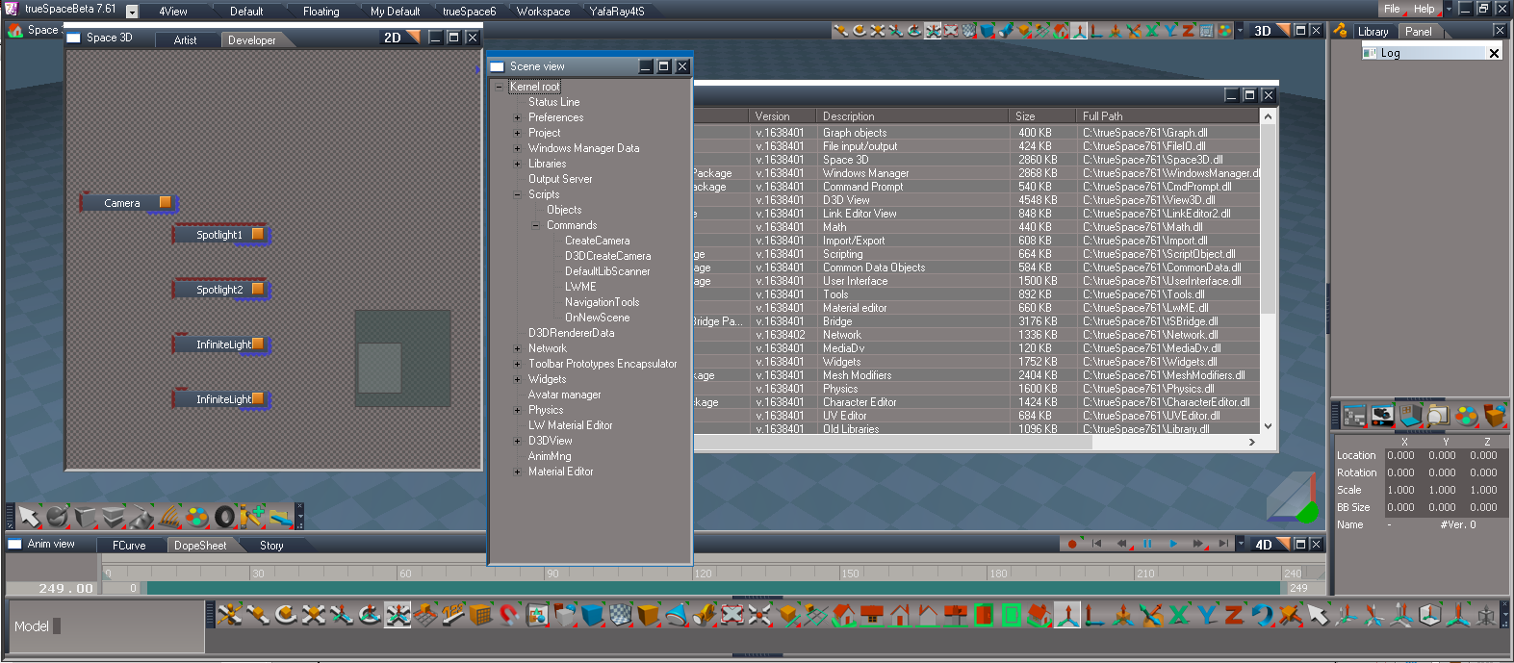Open the hair strands tool
Image resolution: width=1514 pixels, height=663 pixels.
pos(170,517)
